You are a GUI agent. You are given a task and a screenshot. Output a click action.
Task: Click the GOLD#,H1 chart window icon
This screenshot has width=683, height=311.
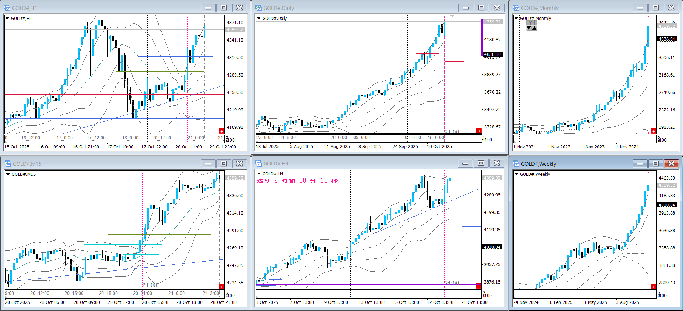coord(7,8)
